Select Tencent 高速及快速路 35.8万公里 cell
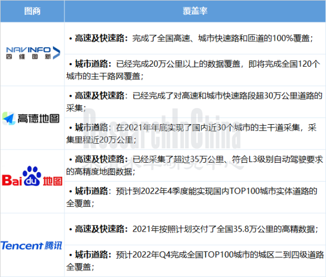The image size is (326, 277). tap(195, 229)
